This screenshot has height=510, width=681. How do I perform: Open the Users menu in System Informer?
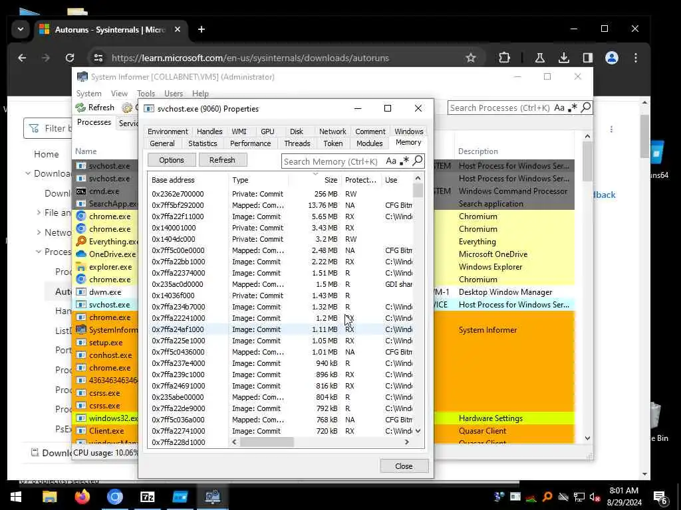pyautogui.click(x=174, y=94)
